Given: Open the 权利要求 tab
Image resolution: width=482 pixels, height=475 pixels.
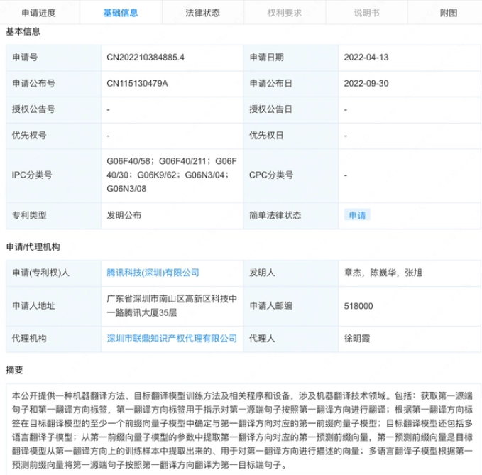Looking at the screenshot, I should pyautogui.click(x=285, y=13).
